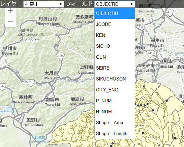This screenshot has height=147, width=184.
Task: Select SEIREI in the dropdown list
Action: click(x=114, y=68)
